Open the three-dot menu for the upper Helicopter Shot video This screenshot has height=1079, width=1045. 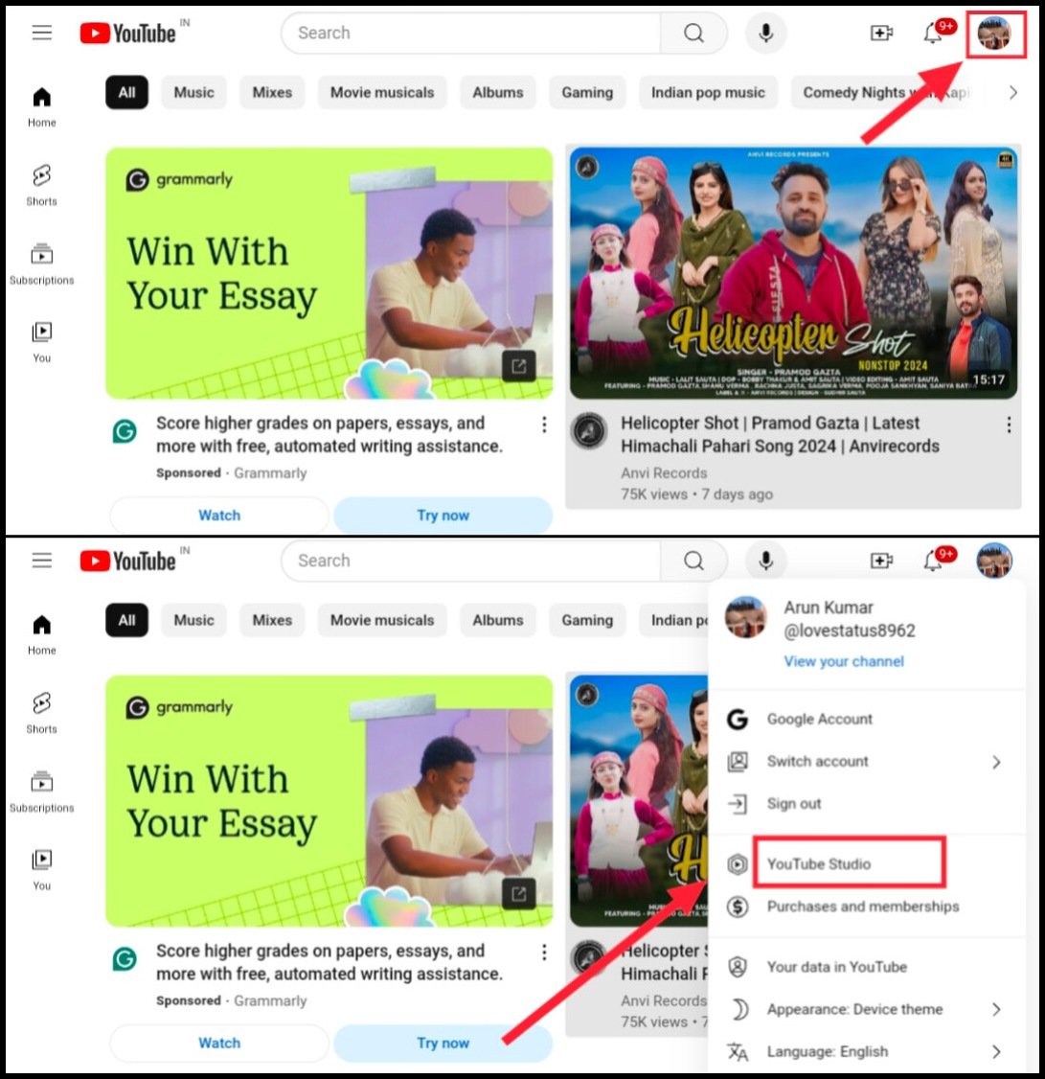(1009, 425)
